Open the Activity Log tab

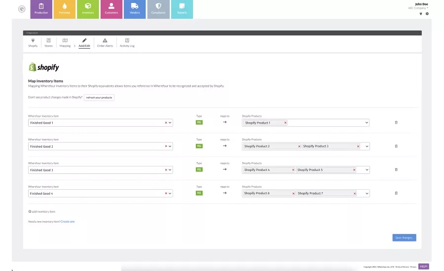pos(127,43)
